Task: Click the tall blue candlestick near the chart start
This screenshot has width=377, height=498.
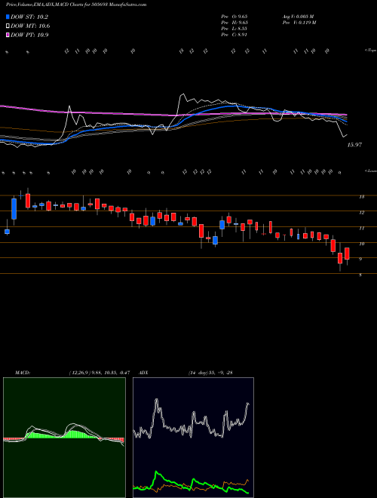Action: pyautogui.click(x=14, y=209)
